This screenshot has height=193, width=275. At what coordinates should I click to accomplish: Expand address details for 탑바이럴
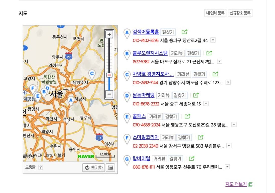click(227, 167)
